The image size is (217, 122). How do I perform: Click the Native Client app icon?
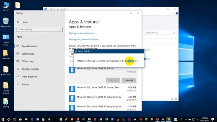click(x=72, y=89)
